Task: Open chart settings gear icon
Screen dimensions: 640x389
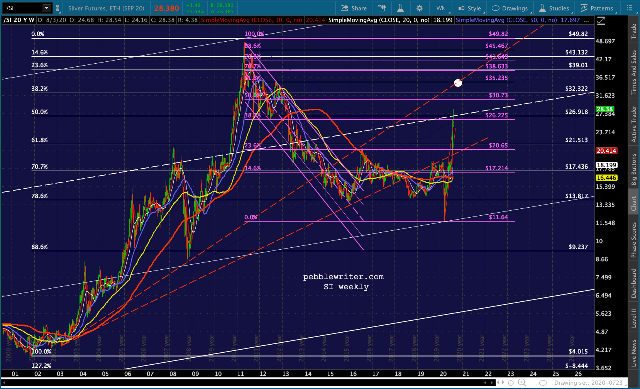Action: (x=420, y=8)
